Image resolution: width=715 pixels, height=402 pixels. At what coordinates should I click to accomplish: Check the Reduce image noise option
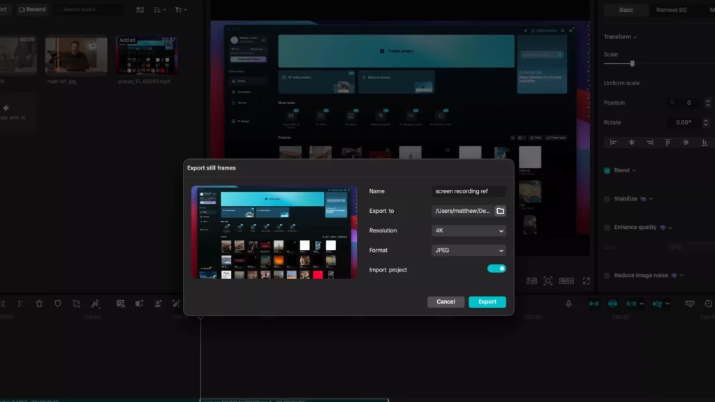coord(607,276)
